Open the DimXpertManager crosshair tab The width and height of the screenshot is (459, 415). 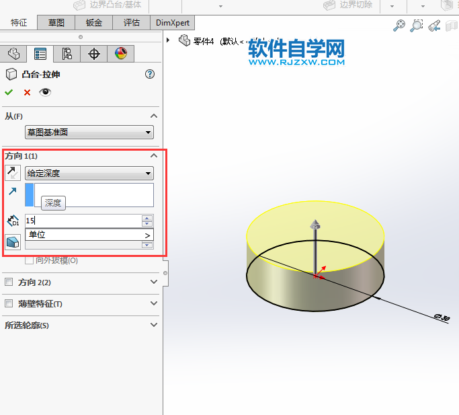(x=94, y=54)
